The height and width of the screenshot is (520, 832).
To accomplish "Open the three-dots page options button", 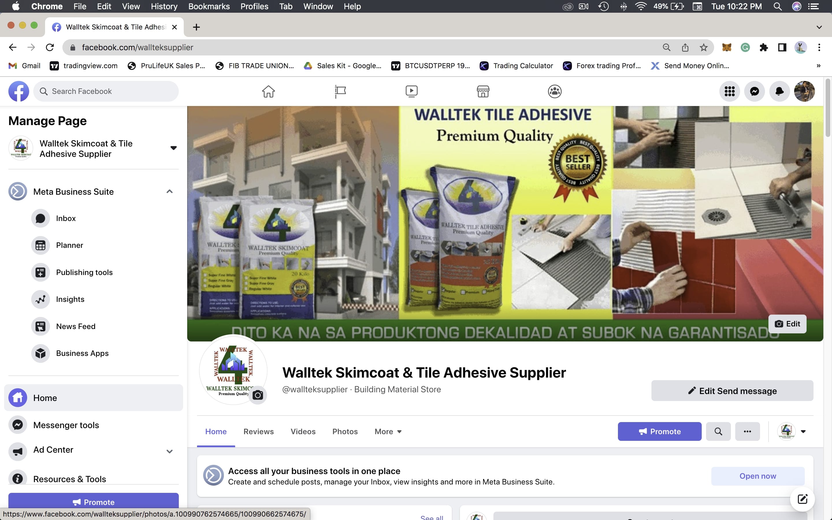I will tap(747, 431).
